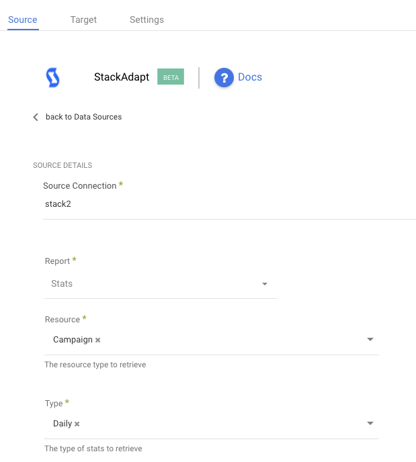This screenshot has height=462, width=416.
Task: Click the StackAdapt logo icon
Action: click(x=52, y=78)
